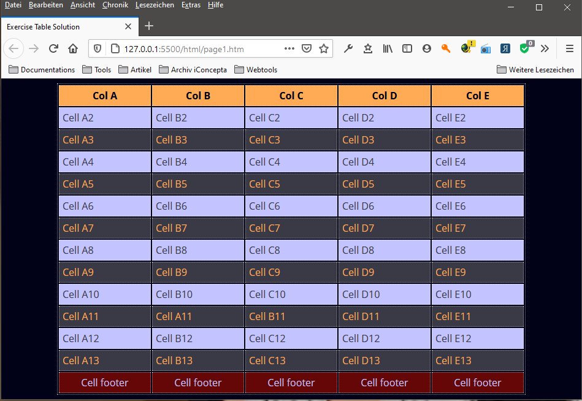
Task: Click the tracking protection shield icon
Action: 98,49
